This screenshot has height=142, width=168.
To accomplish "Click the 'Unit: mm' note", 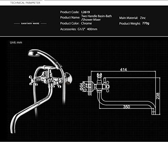I will click(16, 43).
